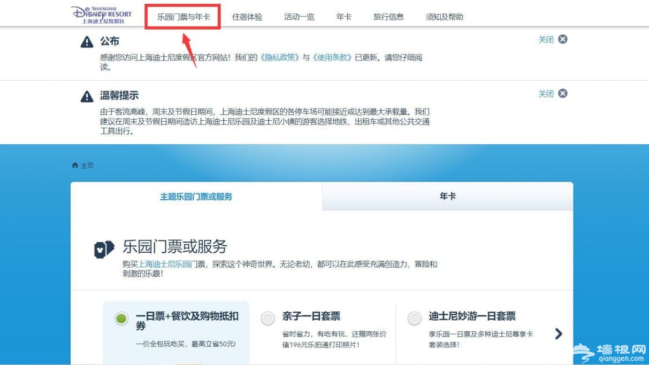Screen dimensions: 649x365
Task: Click the ticket icon beside 乐园门票或服务
Action: pyautogui.click(x=104, y=250)
